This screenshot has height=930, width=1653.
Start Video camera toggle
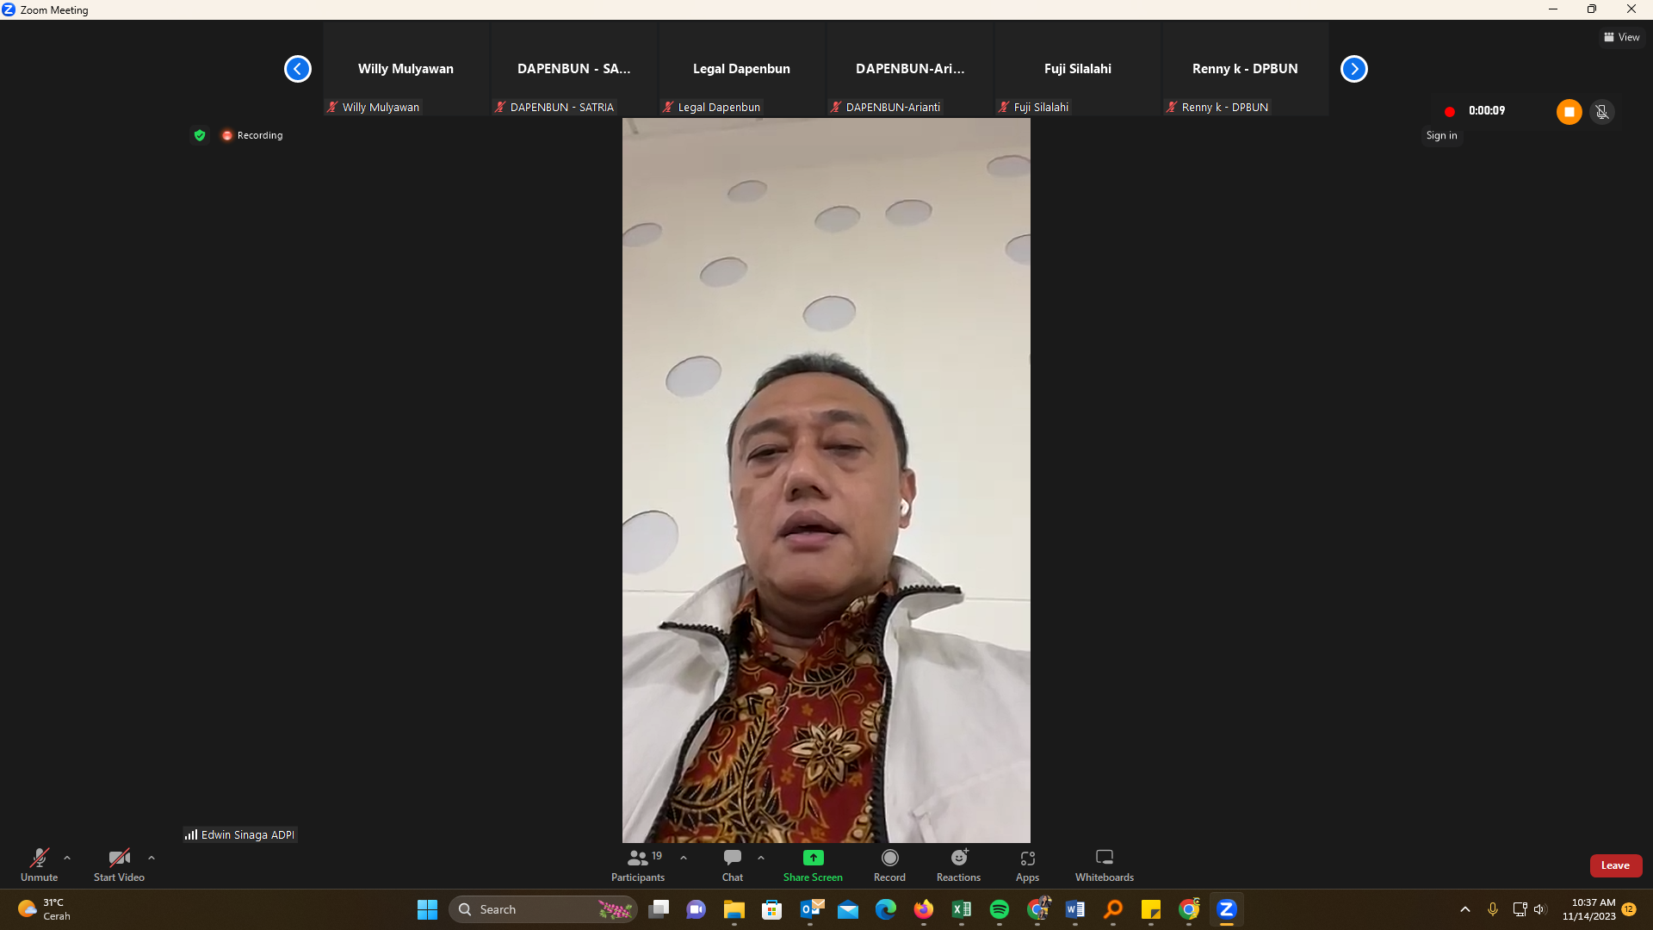pos(119,865)
